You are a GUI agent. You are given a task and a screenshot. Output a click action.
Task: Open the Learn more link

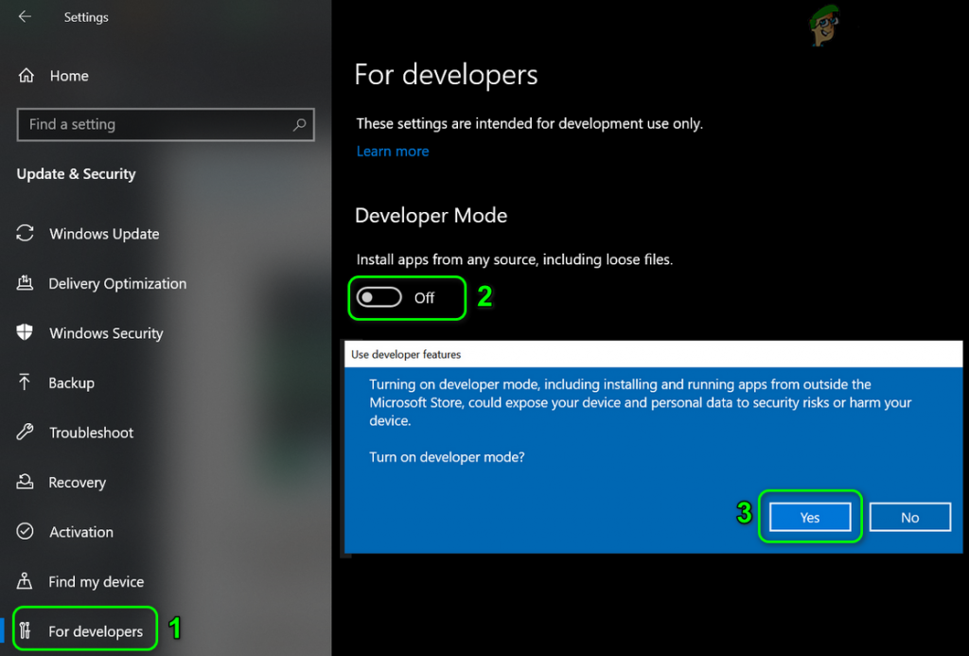click(393, 151)
